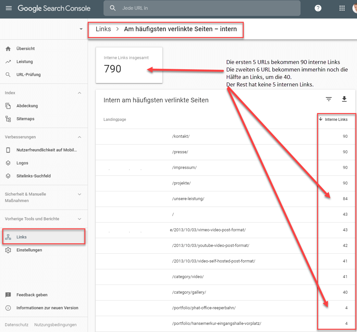Open the hamburger main menu
The width and height of the screenshot is (357, 332).
(9, 8)
